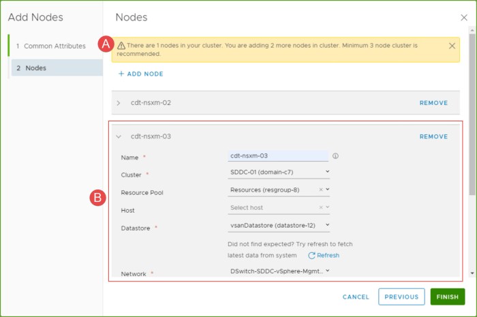
Task: Click the PREVIOUS button
Action: (x=401, y=297)
